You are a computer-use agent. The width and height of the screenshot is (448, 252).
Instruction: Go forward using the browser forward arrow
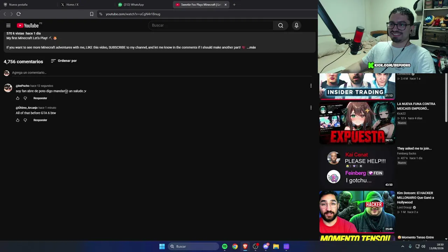11,14
